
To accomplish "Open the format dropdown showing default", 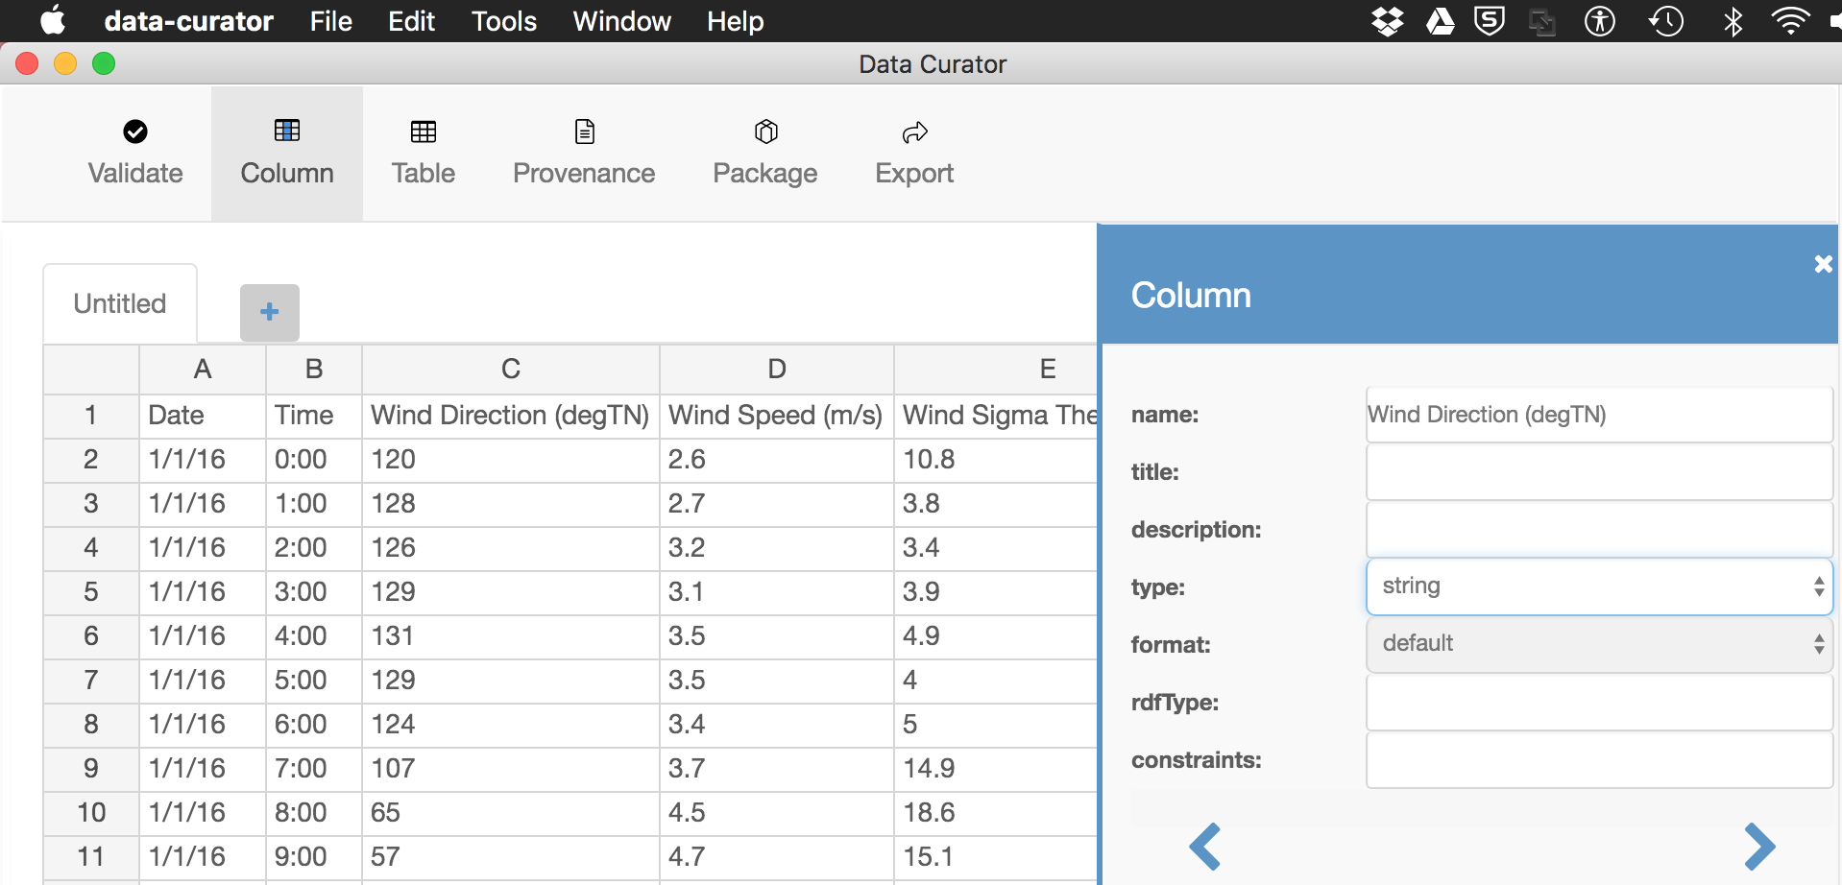I will (x=1599, y=644).
